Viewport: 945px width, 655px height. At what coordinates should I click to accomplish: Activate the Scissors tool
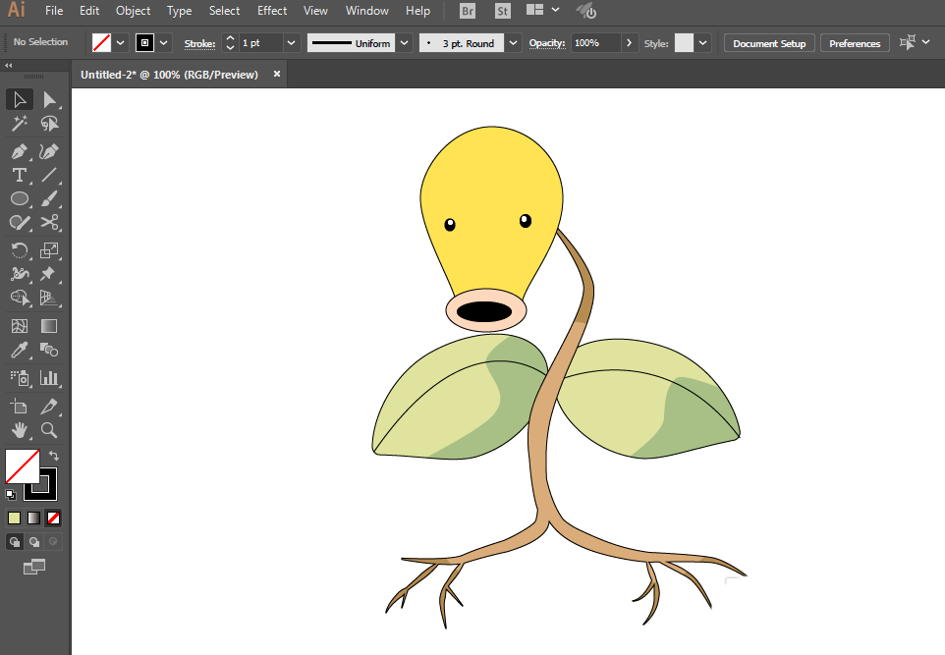tap(49, 223)
